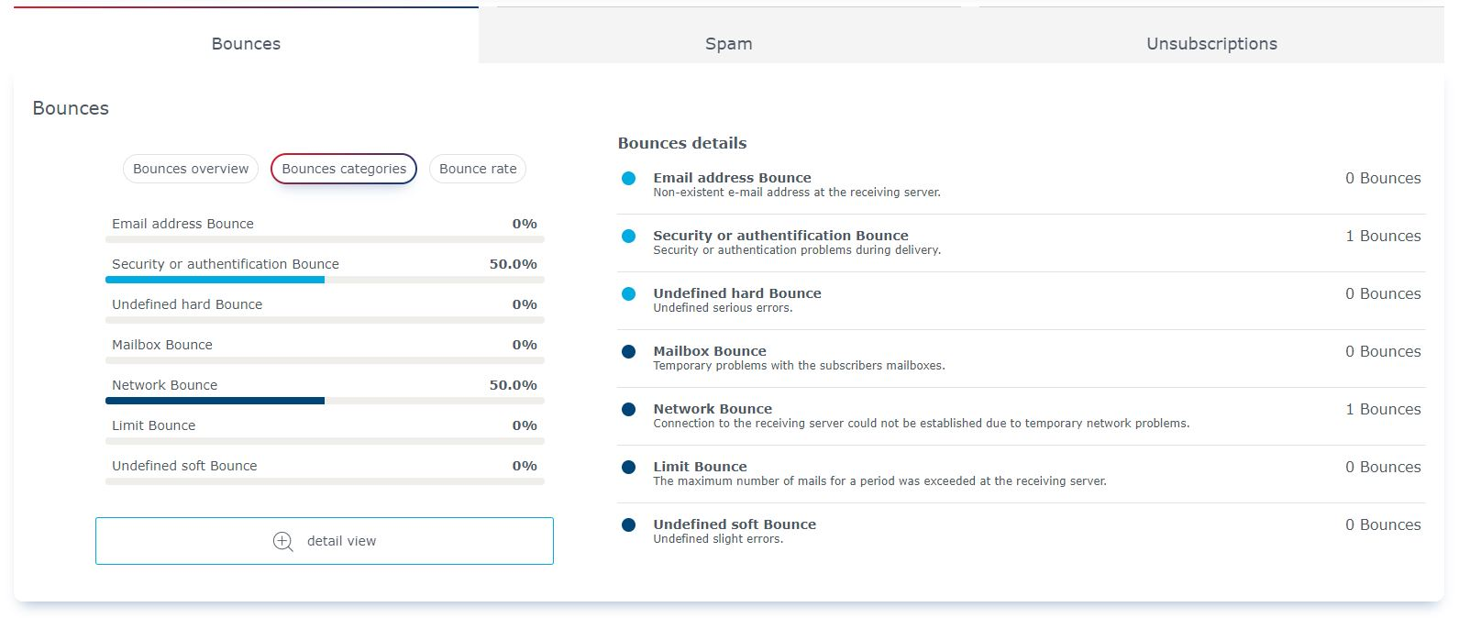This screenshot has width=1459, height=618.
Task: Click the Security or authentification Bounce progress bar
Action: (x=325, y=280)
